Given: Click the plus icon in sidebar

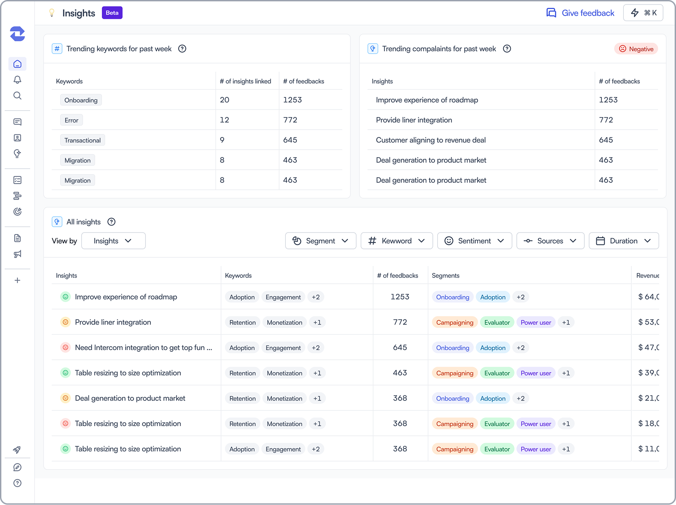Looking at the screenshot, I should click(17, 280).
